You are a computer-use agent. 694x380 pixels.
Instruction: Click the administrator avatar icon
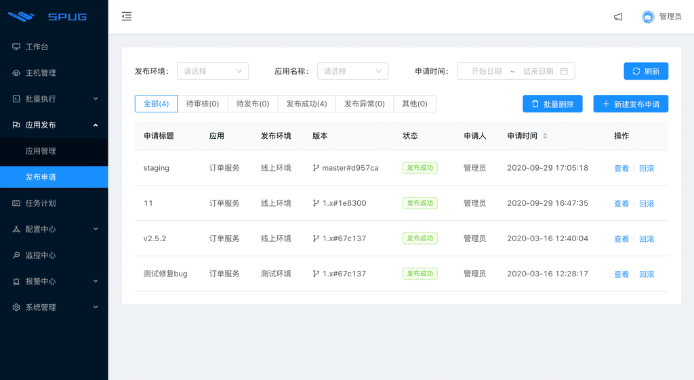point(648,17)
